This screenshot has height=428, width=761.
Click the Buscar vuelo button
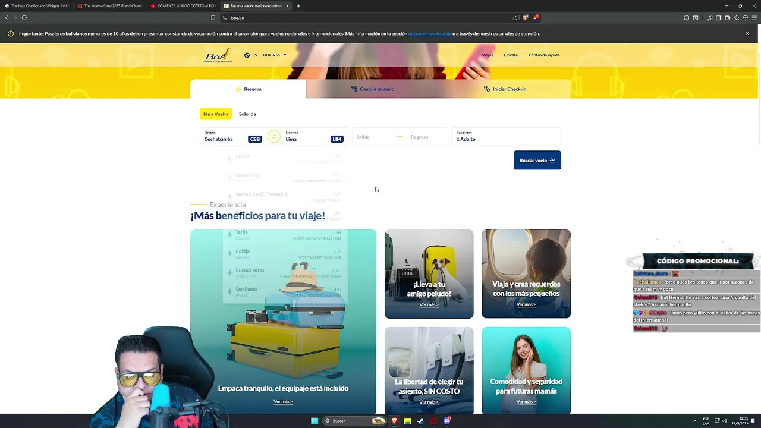[537, 160]
